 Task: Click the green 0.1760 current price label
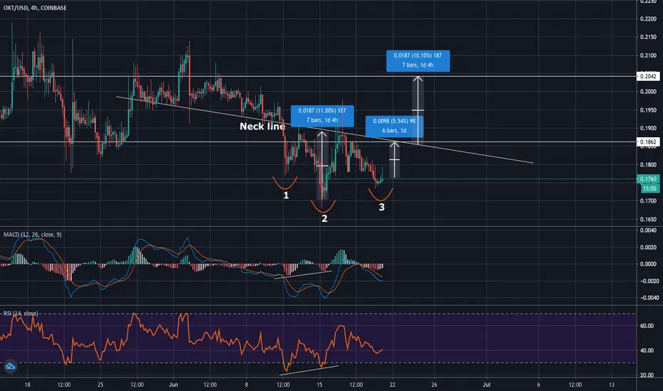648,179
